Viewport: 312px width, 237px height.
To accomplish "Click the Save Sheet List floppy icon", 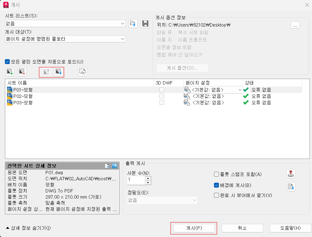I will point(145,23).
